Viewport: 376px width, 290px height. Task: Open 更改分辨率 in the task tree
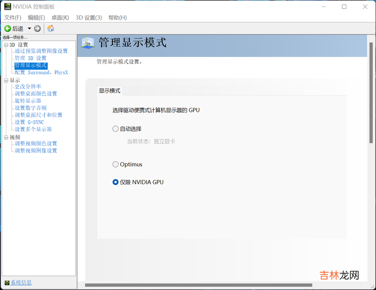click(x=28, y=86)
